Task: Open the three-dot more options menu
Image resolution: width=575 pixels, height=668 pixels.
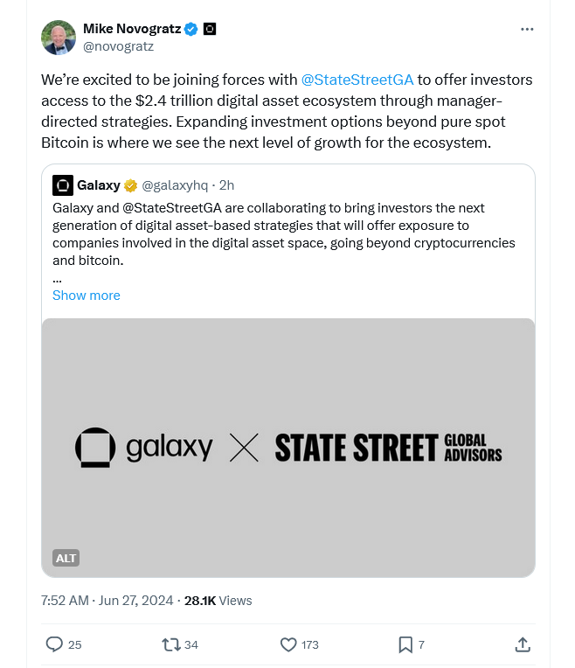Action: [x=526, y=29]
